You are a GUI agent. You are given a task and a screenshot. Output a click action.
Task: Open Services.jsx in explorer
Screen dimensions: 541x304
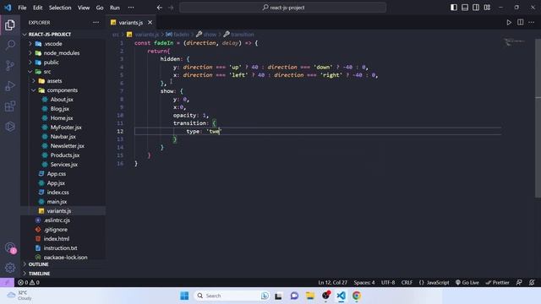click(64, 165)
